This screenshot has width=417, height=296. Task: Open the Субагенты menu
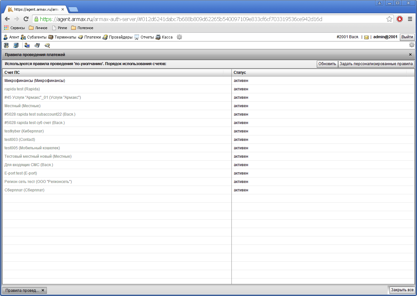point(34,37)
